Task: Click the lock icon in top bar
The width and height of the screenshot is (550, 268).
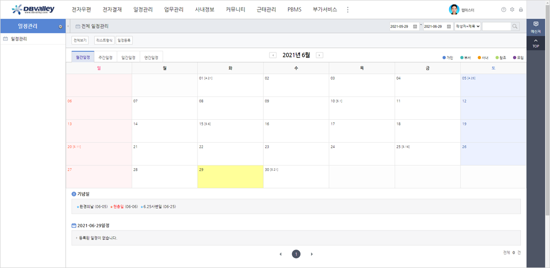Action: (x=521, y=10)
